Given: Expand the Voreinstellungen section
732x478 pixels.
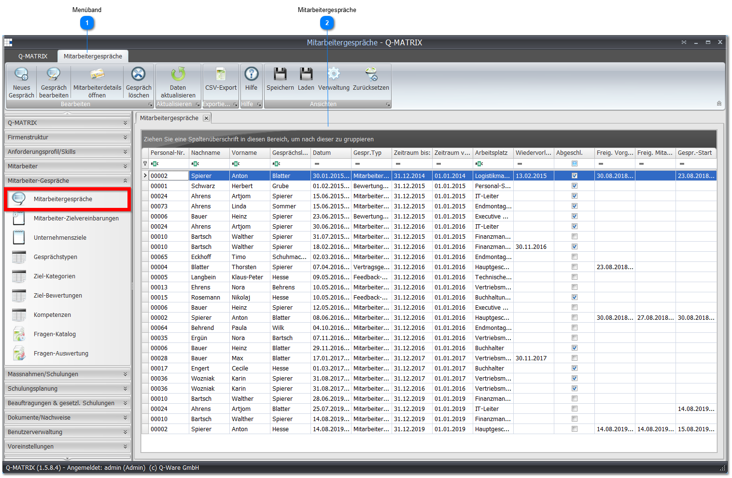Looking at the screenshot, I should [x=68, y=447].
